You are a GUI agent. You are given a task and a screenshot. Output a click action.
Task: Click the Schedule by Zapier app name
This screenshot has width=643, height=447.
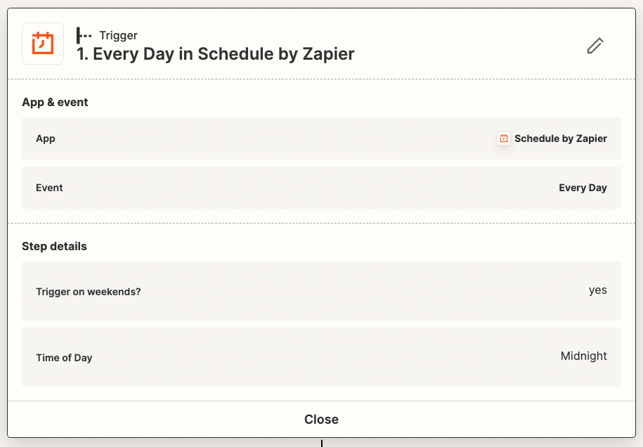560,138
